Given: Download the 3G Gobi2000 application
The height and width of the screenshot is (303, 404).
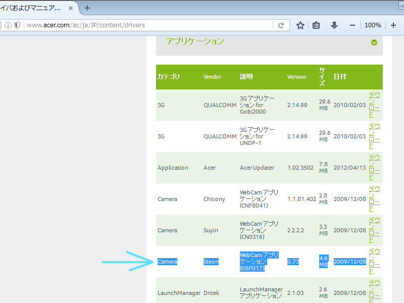Looking at the screenshot, I should (x=374, y=105).
